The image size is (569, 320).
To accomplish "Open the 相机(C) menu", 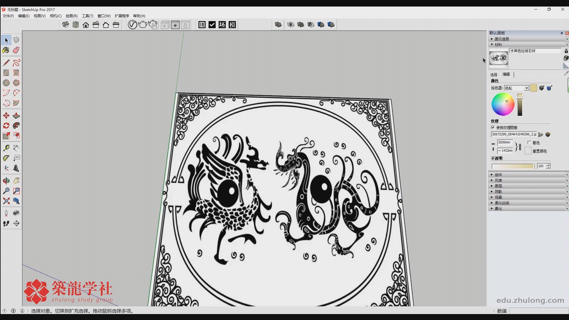I will 55,16.
